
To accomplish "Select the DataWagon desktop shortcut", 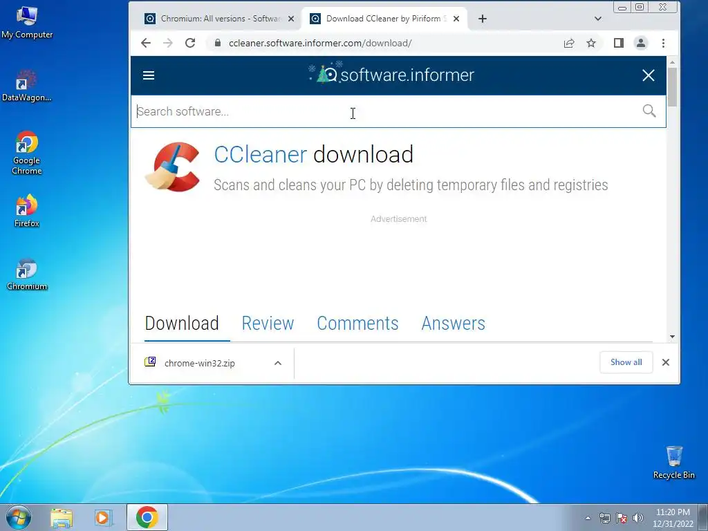I will [x=27, y=86].
